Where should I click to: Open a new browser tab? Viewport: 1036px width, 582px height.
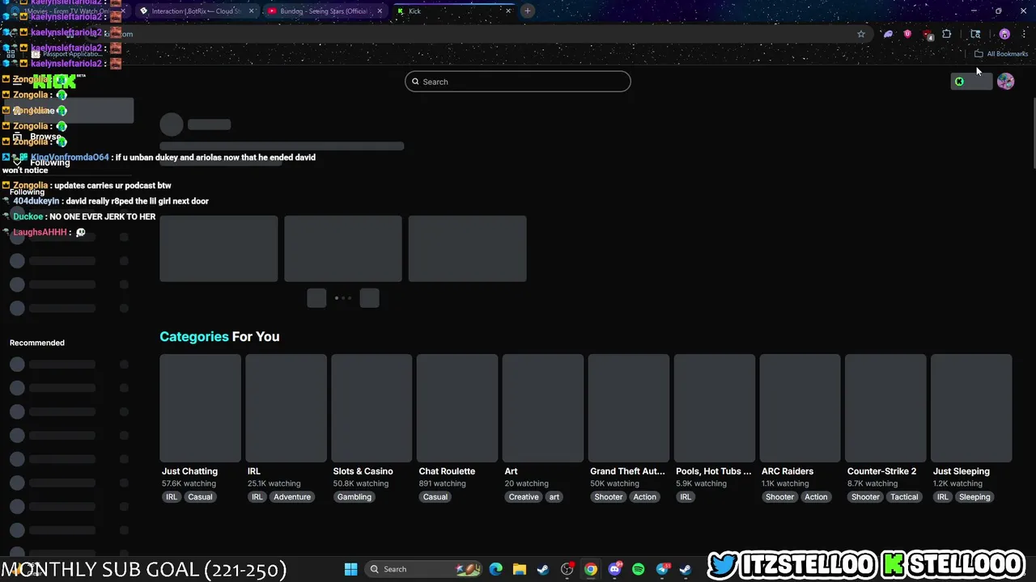[x=528, y=11]
